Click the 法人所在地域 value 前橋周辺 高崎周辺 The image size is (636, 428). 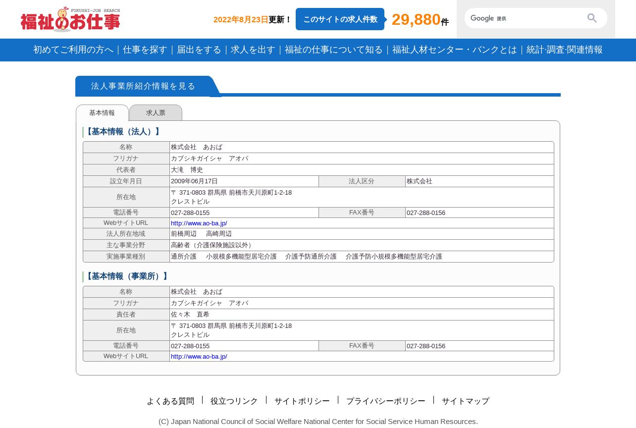tap(201, 234)
